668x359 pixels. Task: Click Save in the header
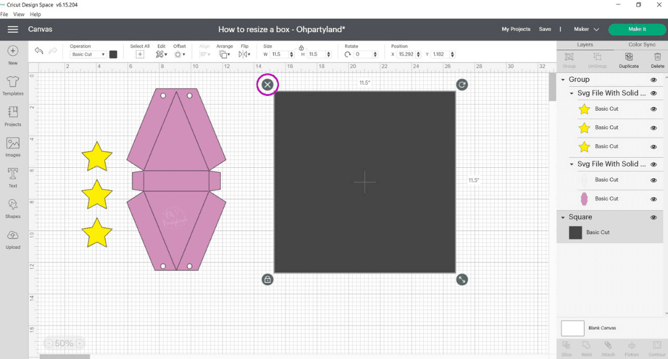(x=545, y=29)
